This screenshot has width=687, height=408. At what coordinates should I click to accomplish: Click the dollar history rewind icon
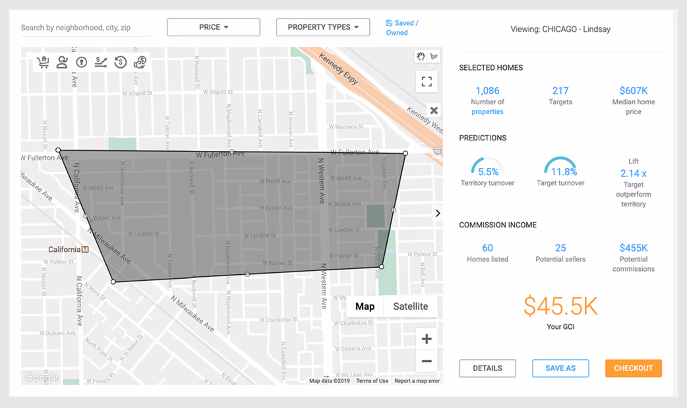(120, 62)
